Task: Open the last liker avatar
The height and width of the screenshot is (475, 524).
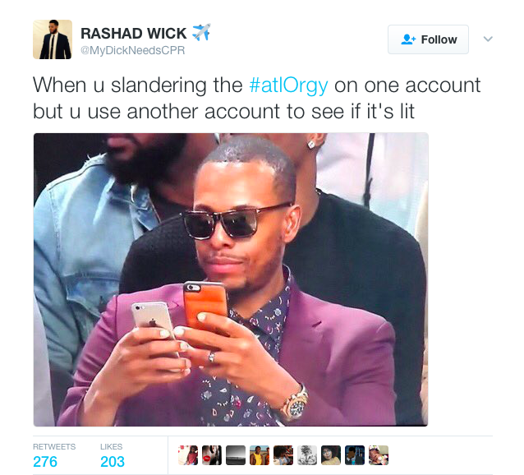Action: 379,455
